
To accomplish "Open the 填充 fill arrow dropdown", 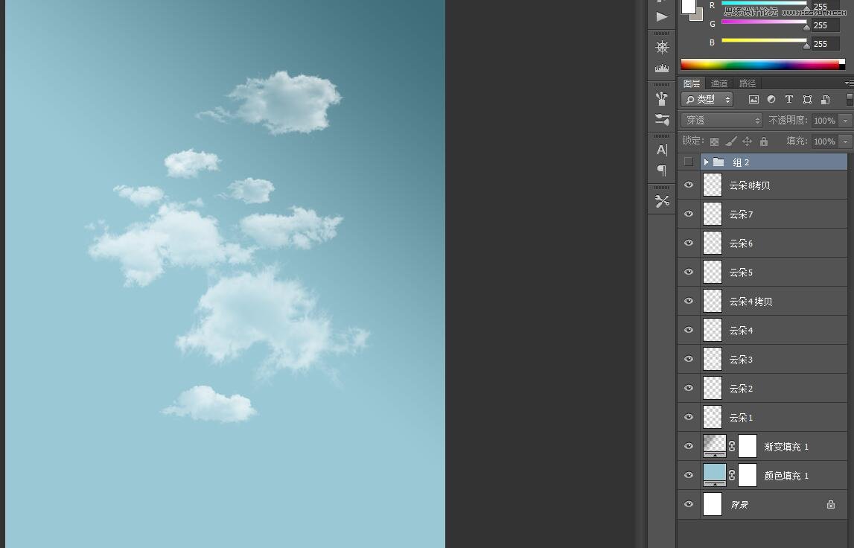I will (845, 141).
